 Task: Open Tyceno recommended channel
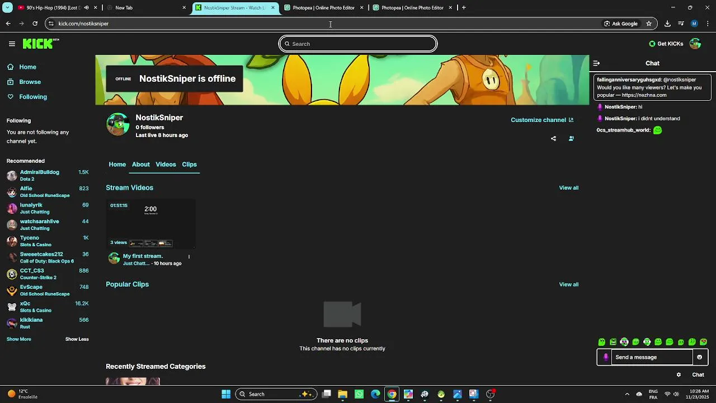pos(48,241)
